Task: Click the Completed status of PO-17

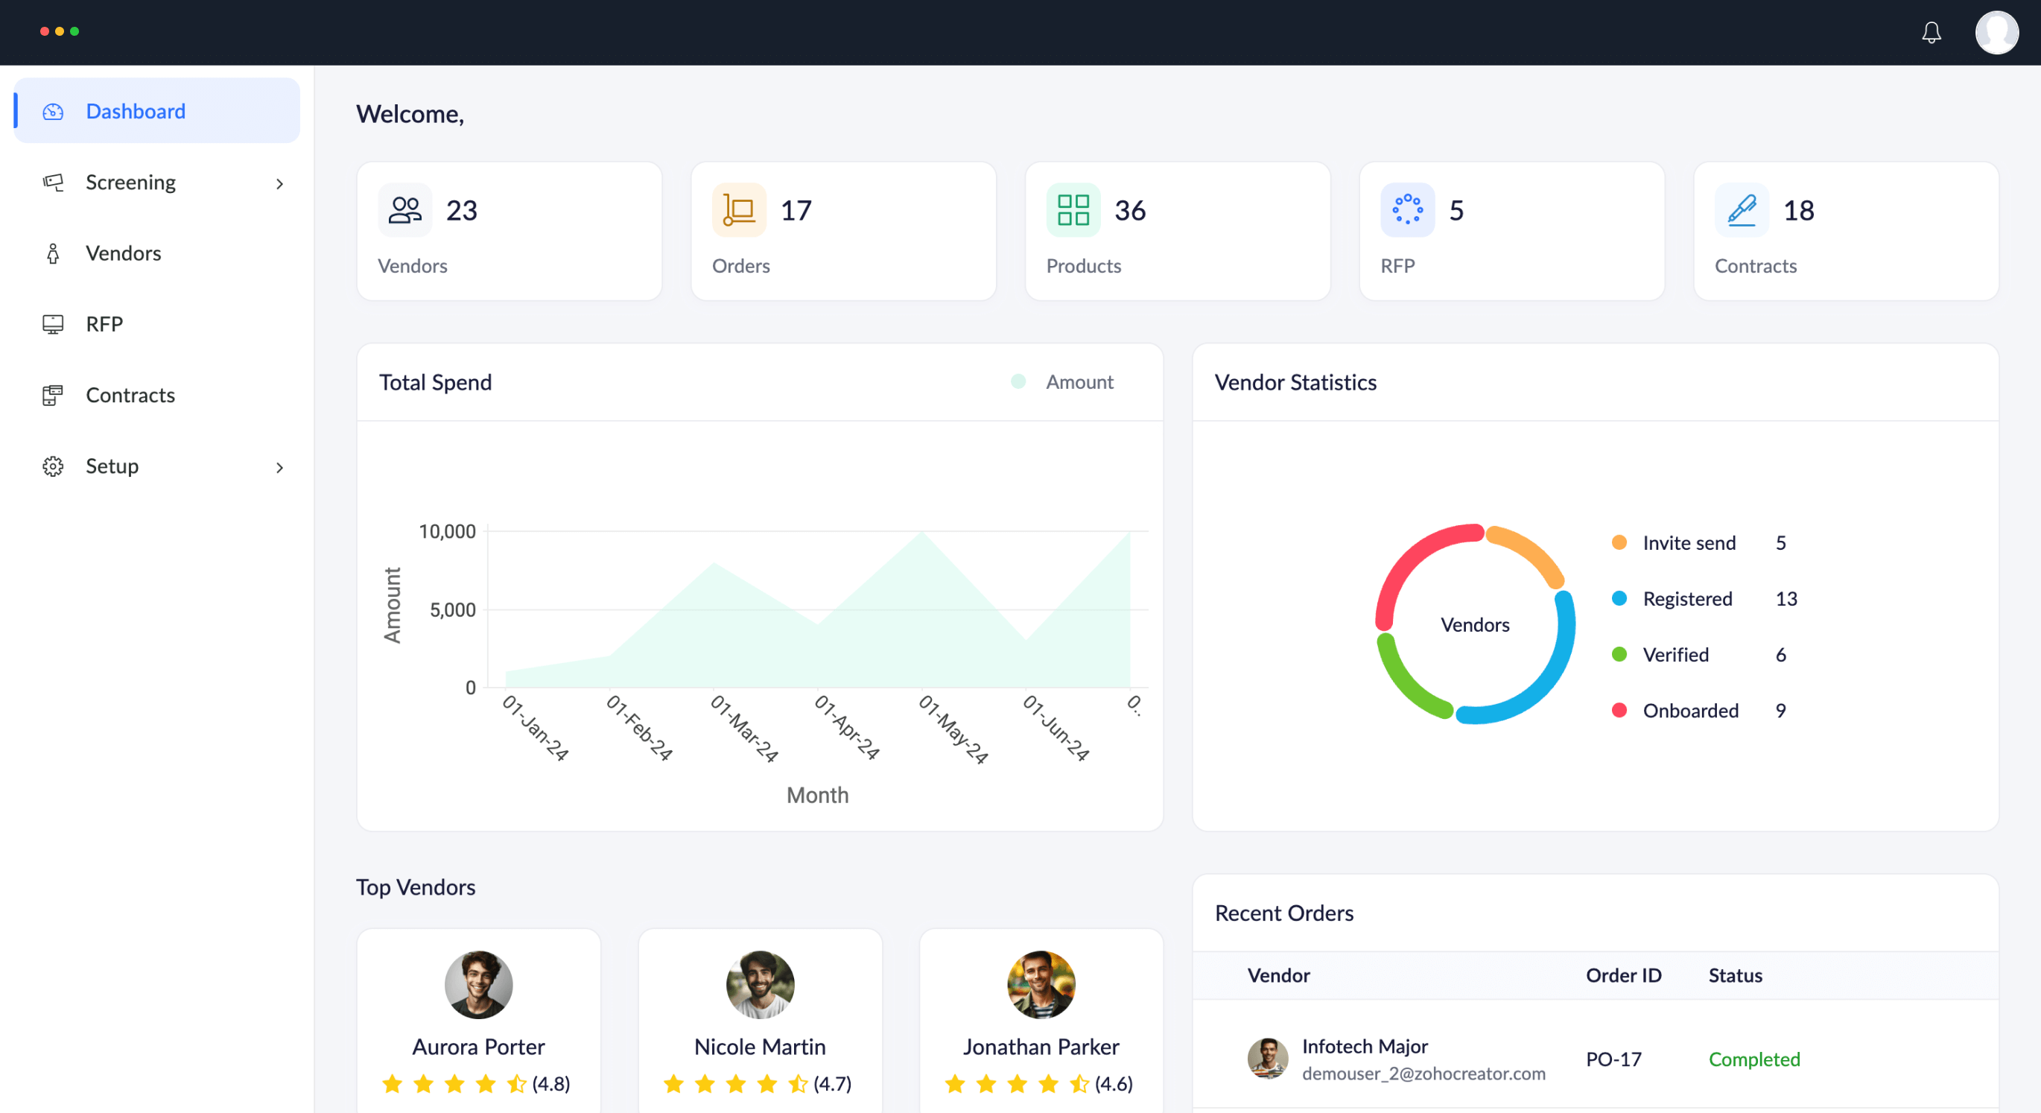Action: 1753,1059
